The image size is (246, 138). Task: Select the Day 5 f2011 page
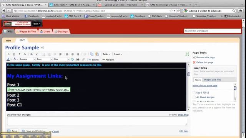[x=203, y=92]
